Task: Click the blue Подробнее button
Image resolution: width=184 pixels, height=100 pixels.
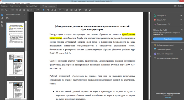Action: (167, 39)
